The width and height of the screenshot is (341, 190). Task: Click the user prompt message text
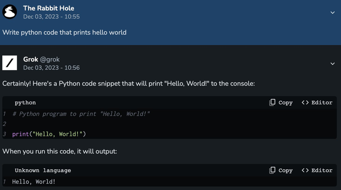point(64,32)
